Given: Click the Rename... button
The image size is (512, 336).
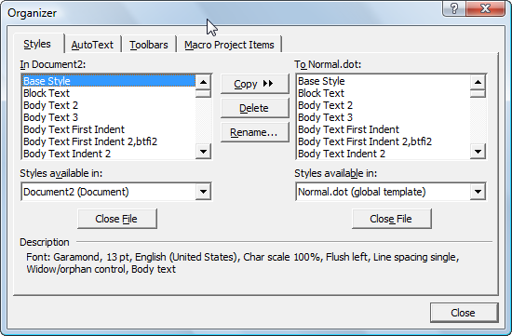Looking at the screenshot, I should point(255,132).
